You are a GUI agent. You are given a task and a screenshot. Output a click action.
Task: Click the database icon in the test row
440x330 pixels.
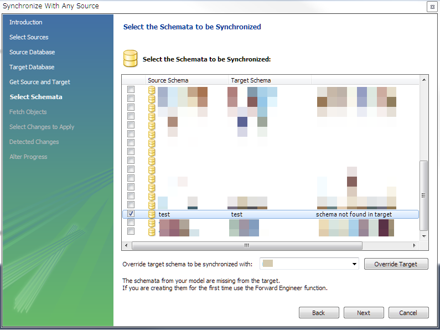tap(152, 214)
